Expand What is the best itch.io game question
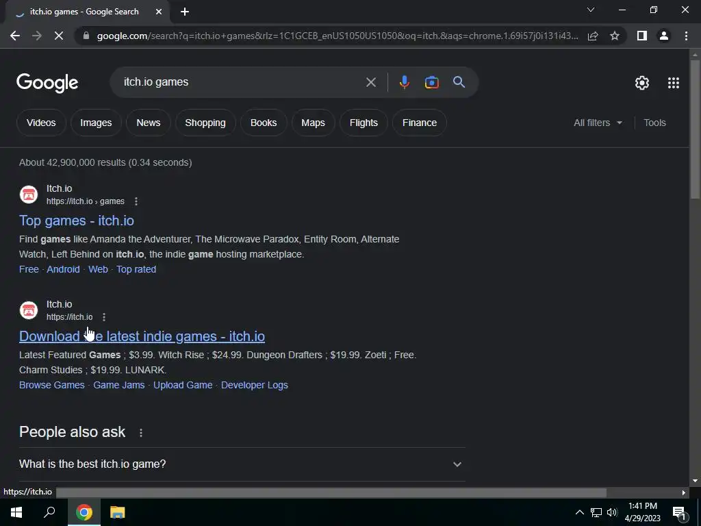 coord(242,464)
